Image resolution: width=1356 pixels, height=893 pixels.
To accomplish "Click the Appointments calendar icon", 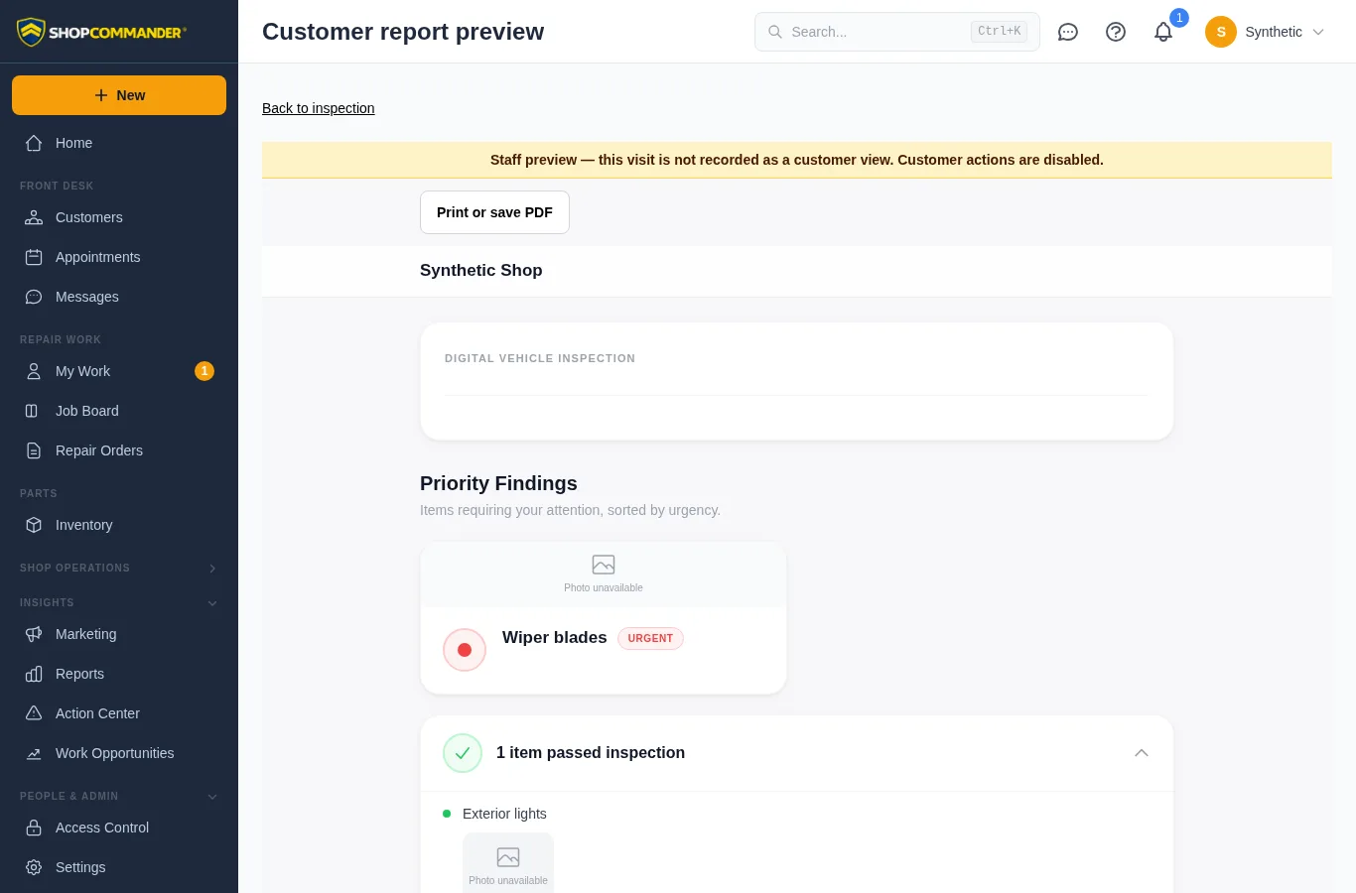I will point(34,257).
